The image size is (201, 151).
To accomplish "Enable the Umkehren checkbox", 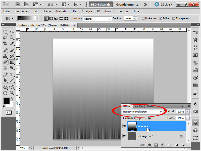I will click(143, 18).
